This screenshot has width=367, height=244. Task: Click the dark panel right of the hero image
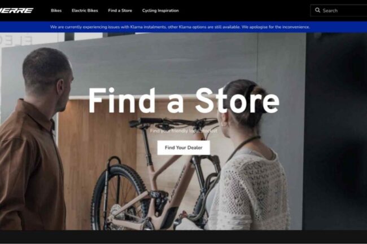[335, 131]
